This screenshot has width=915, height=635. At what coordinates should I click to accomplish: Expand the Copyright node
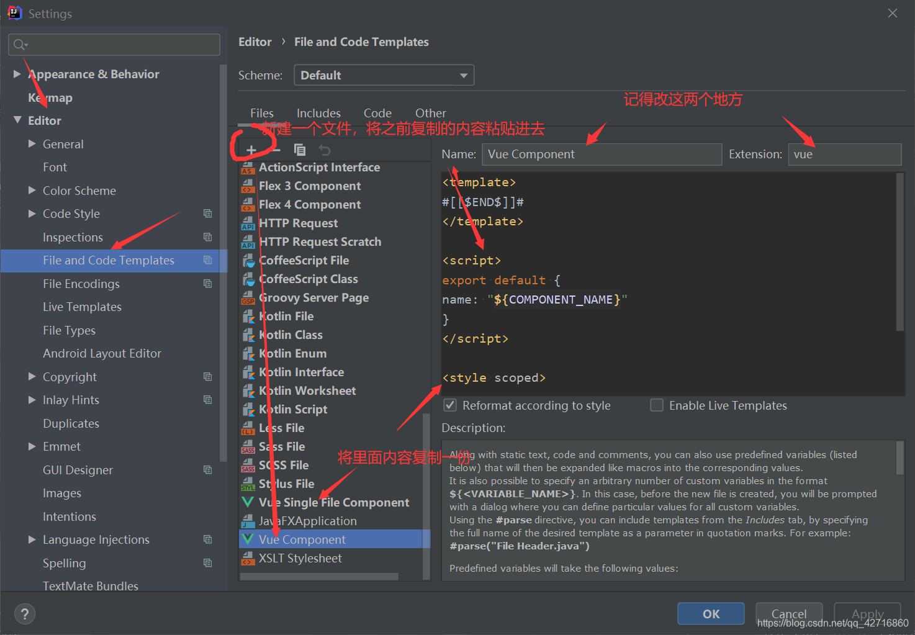[x=32, y=377]
